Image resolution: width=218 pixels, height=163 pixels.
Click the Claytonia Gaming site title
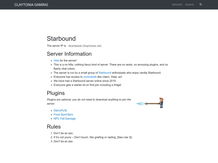(x=31, y=5)
